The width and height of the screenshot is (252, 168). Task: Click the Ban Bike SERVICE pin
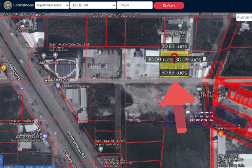click(101, 149)
